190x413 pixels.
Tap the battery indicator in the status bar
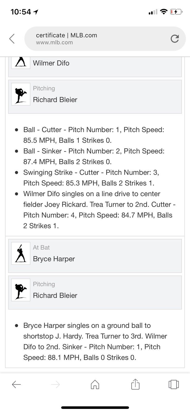point(176,12)
